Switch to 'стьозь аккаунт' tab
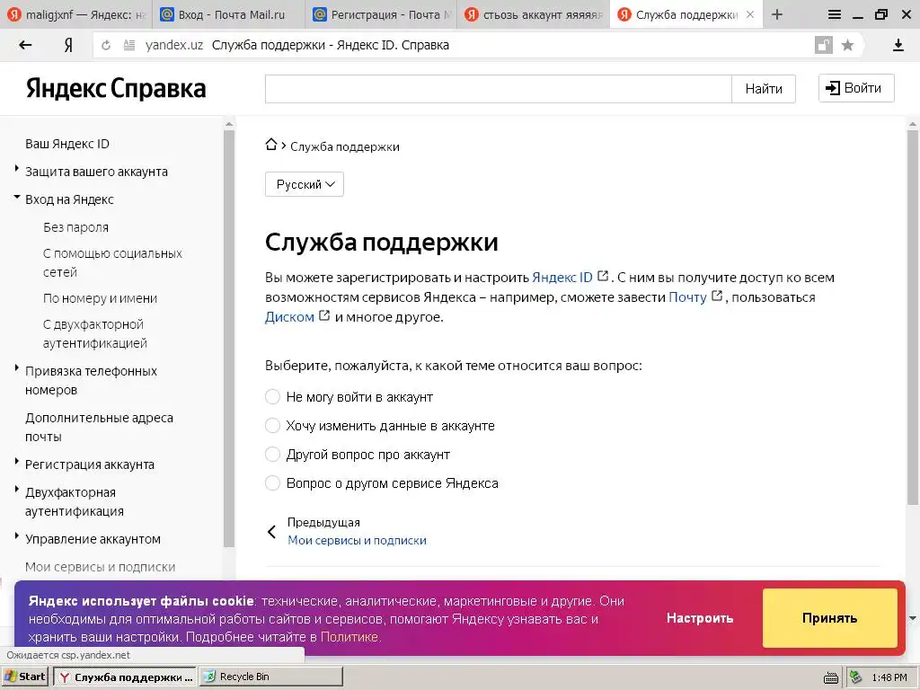Viewport: 920px width, 690px height. pos(534,14)
